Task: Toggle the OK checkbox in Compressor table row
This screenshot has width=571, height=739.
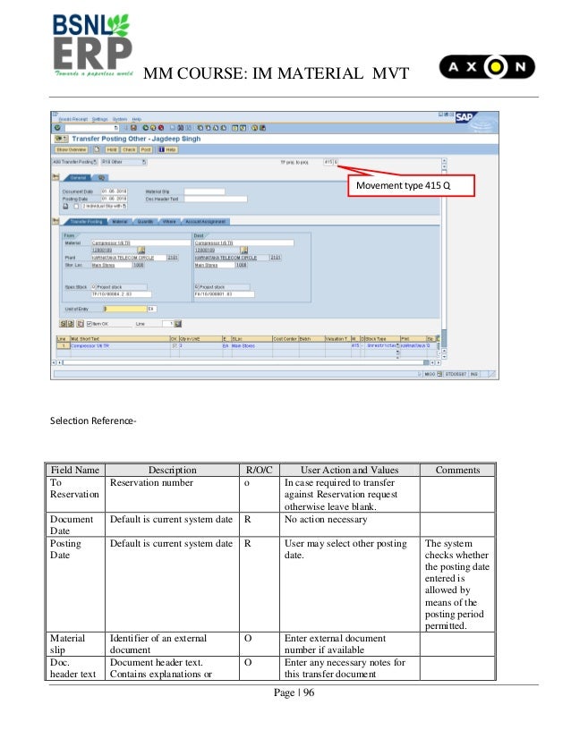Action: tap(175, 346)
